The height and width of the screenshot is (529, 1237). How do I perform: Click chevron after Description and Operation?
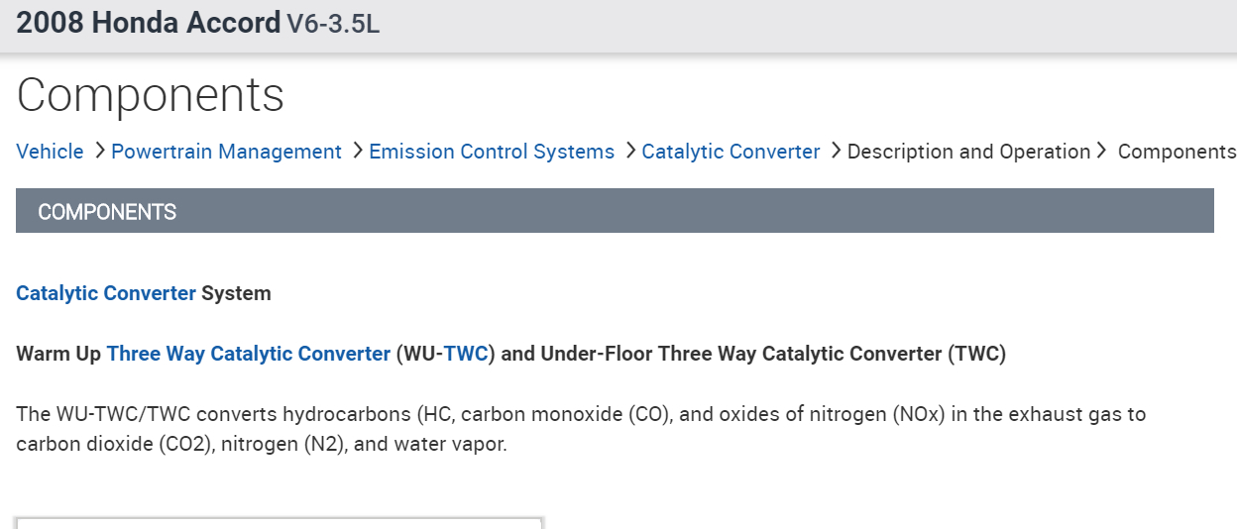pos(1101,152)
